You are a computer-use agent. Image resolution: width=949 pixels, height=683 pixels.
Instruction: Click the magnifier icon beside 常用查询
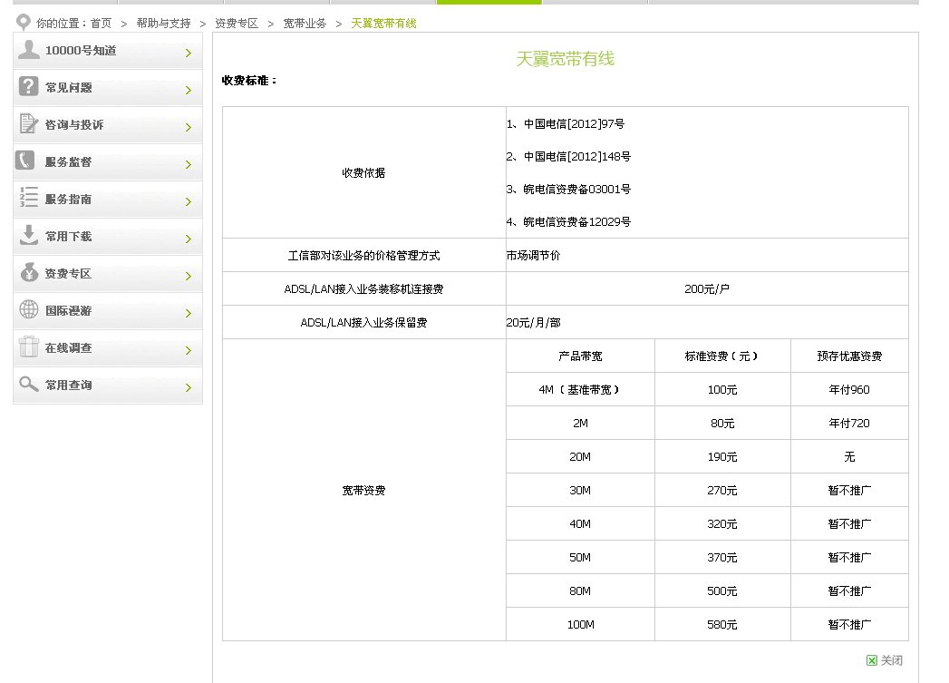click(x=26, y=385)
